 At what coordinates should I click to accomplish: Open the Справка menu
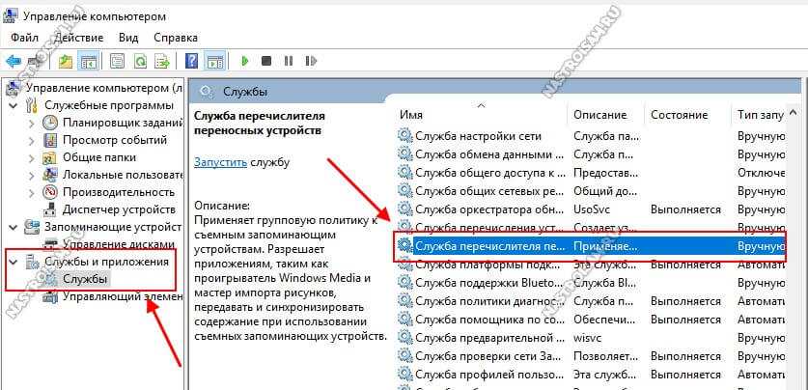click(176, 38)
